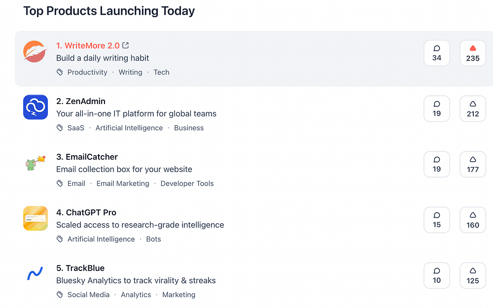Open the 10 comments on TrackBlue

pos(437,275)
